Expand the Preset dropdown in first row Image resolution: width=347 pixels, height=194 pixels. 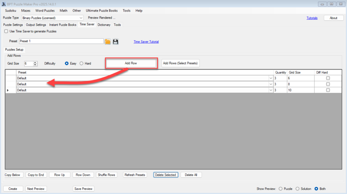[270, 78]
